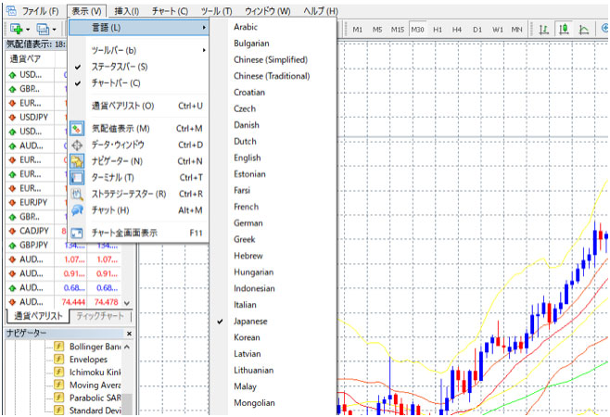This screenshot has width=610, height=417.
Task: Close the ナビゲーター panel
Action: click(129, 334)
